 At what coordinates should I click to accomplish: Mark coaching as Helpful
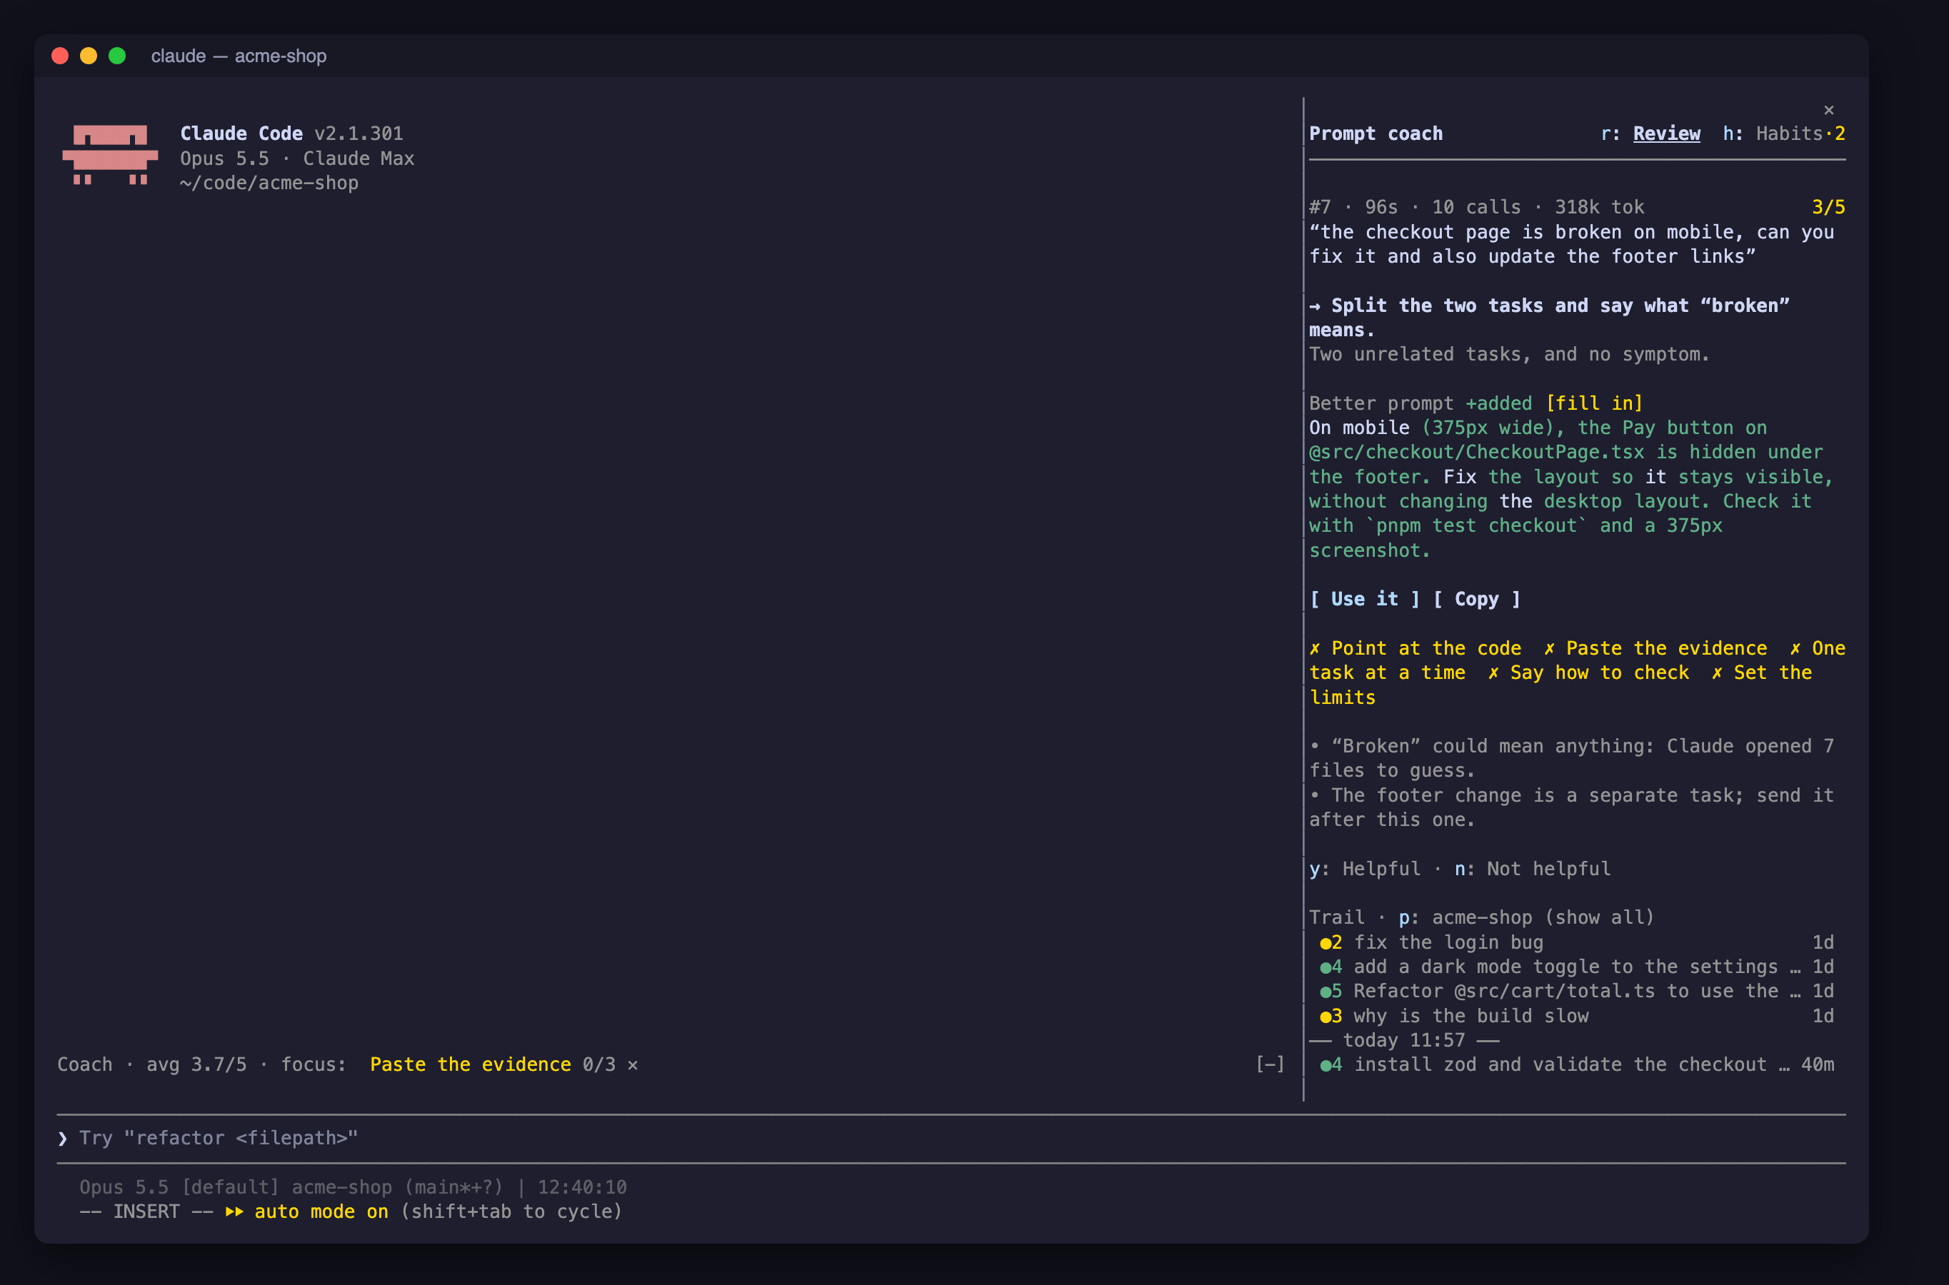click(1365, 869)
